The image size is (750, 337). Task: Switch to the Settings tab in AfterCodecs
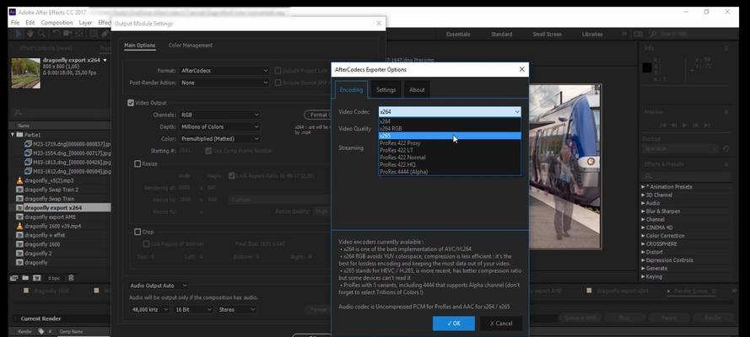(x=386, y=90)
